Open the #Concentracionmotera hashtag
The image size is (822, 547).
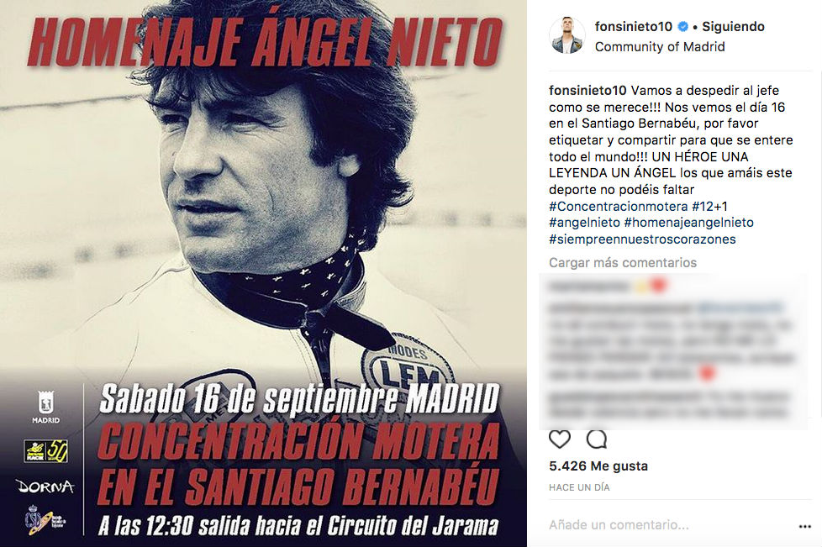pyautogui.click(x=618, y=206)
